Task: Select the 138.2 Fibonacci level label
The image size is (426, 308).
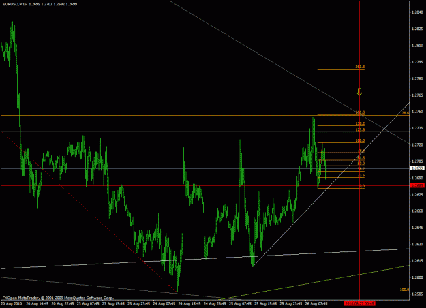Action: tap(360, 123)
